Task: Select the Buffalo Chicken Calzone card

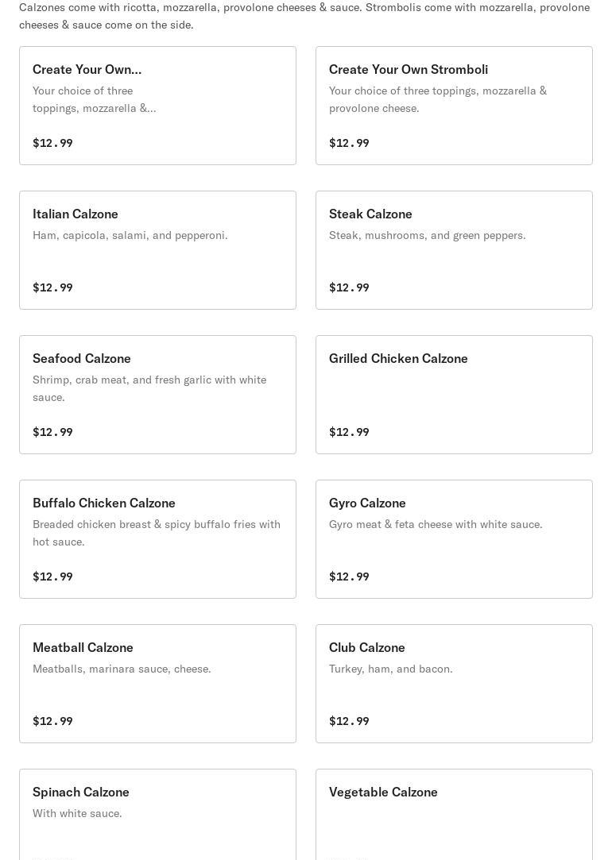Action: click(157, 539)
